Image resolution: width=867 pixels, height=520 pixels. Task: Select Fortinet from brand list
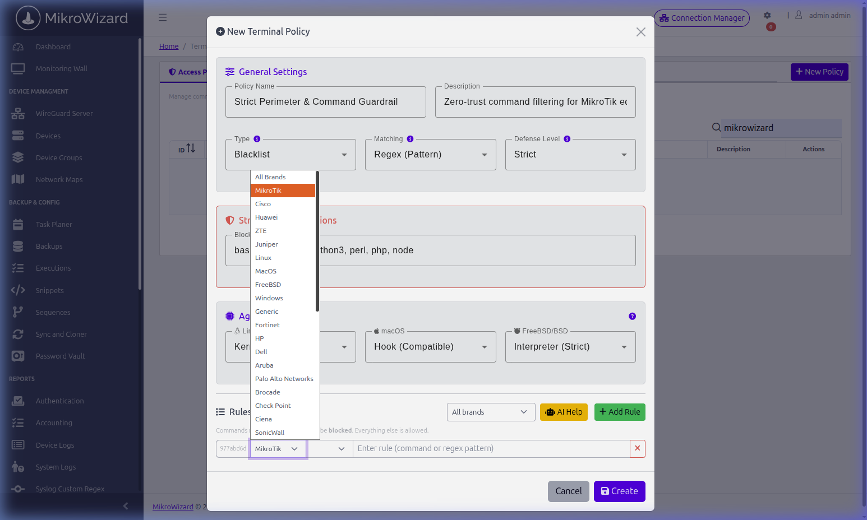tap(283, 325)
